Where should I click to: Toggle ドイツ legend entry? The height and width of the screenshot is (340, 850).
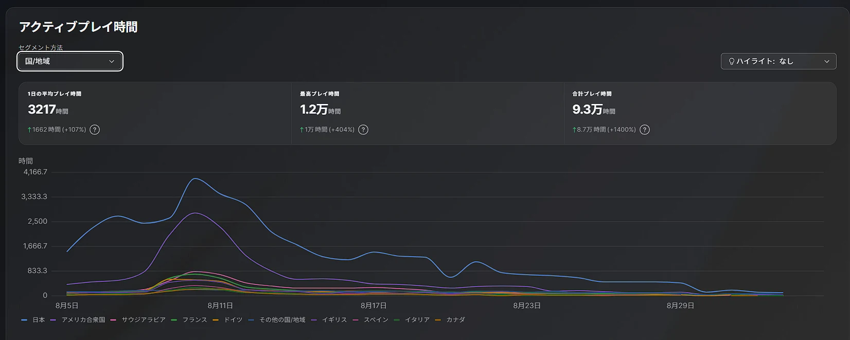click(227, 320)
